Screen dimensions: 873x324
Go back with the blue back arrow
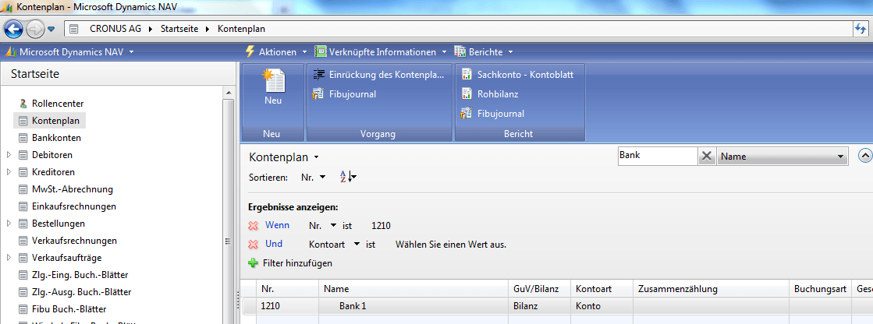[14, 28]
